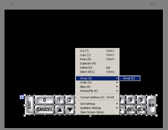Click the BS keypad key

(152, 105)
